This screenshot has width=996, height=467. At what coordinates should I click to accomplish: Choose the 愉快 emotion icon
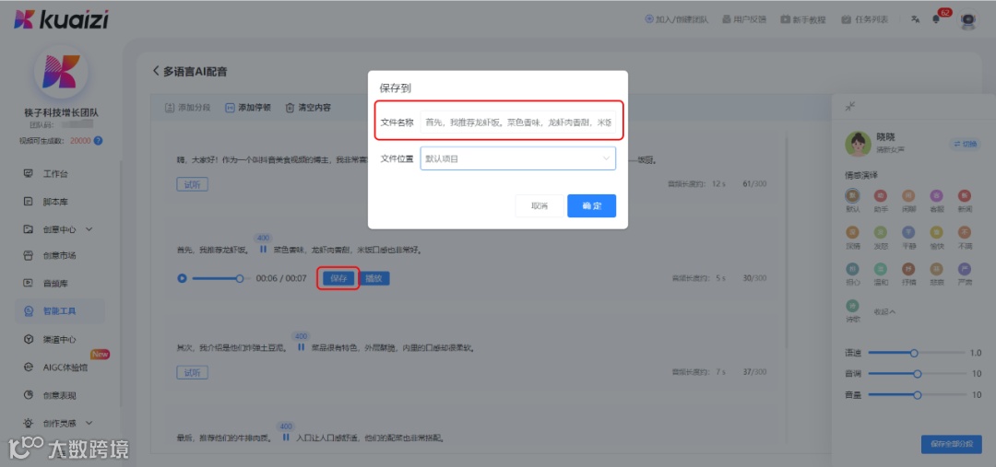(x=936, y=233)
